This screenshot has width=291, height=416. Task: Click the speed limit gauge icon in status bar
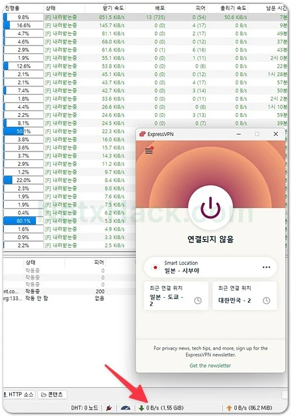126,408
